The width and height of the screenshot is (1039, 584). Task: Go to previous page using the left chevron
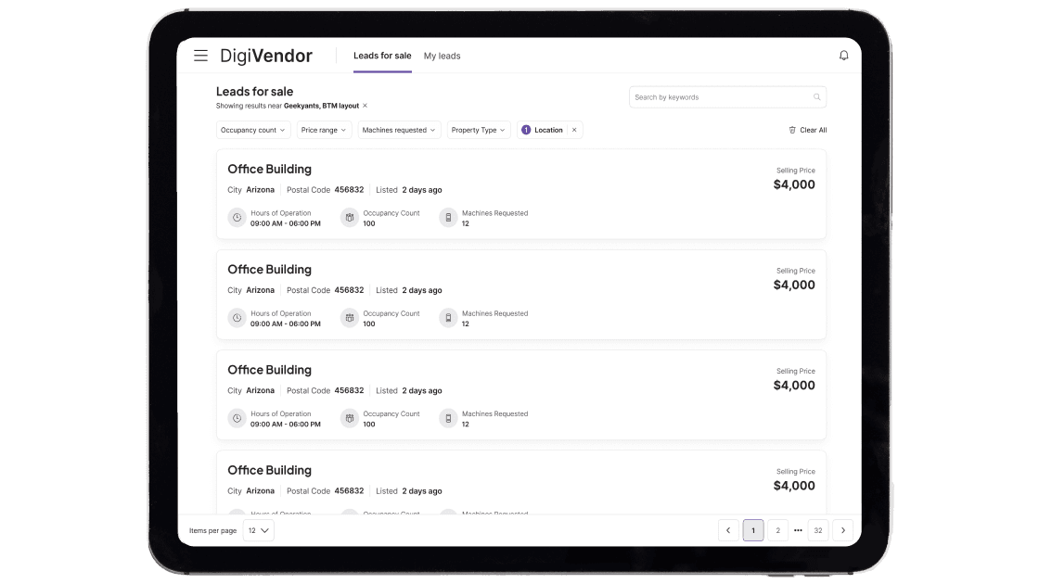click(x=728, y=530)
